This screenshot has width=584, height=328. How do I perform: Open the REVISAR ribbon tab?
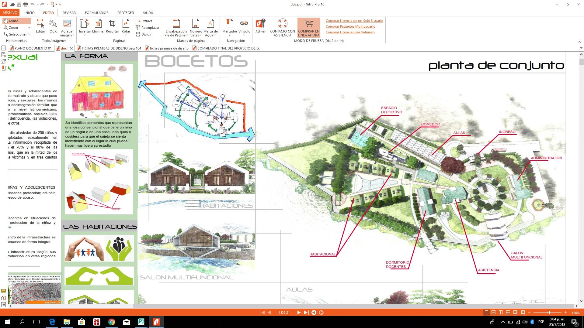point(69,13)
